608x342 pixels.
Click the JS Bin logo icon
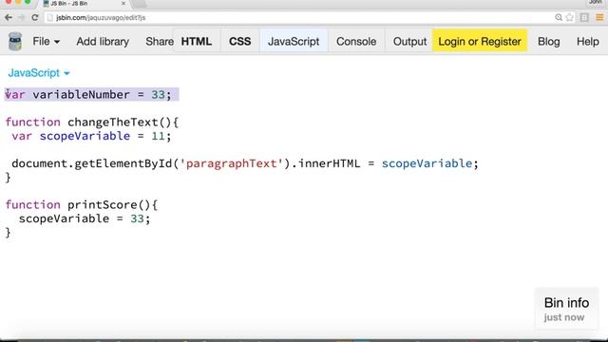[x=15, y=41]
